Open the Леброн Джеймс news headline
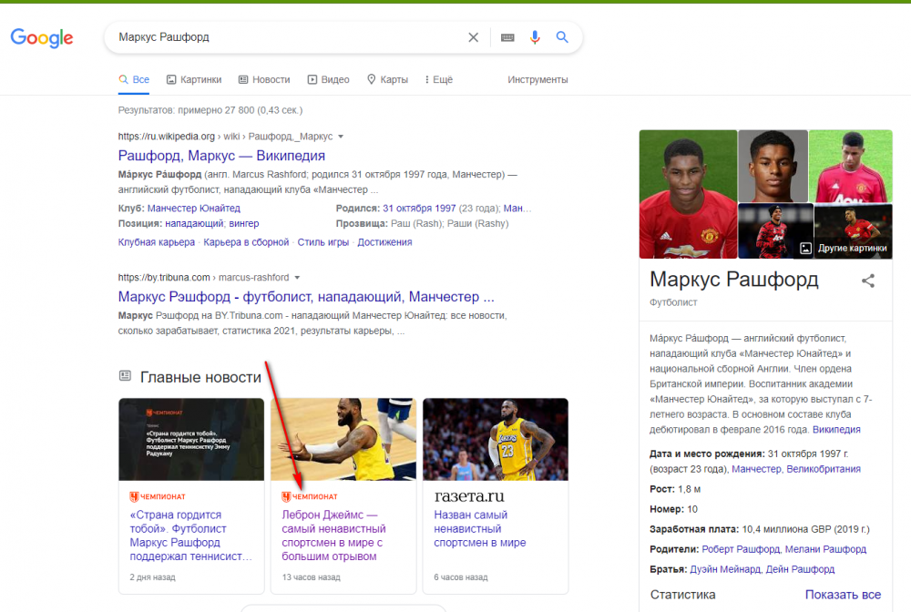Screen dimensions: 911x612 pos(334,535)
